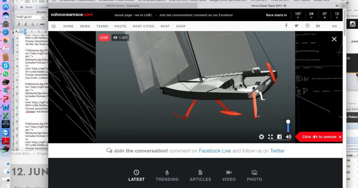358x188 pixels.
Task: Click the viewer count 1.201 indicator
Action: (120, 38)
